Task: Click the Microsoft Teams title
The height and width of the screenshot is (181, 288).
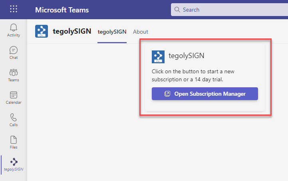Action: (x=62, y=10)
